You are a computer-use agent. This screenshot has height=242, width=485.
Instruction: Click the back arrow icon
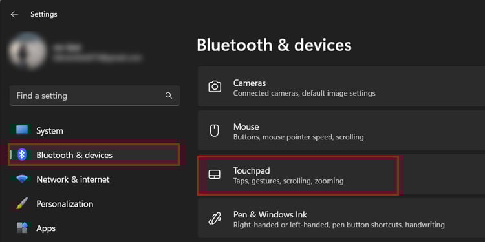(14, 14)
